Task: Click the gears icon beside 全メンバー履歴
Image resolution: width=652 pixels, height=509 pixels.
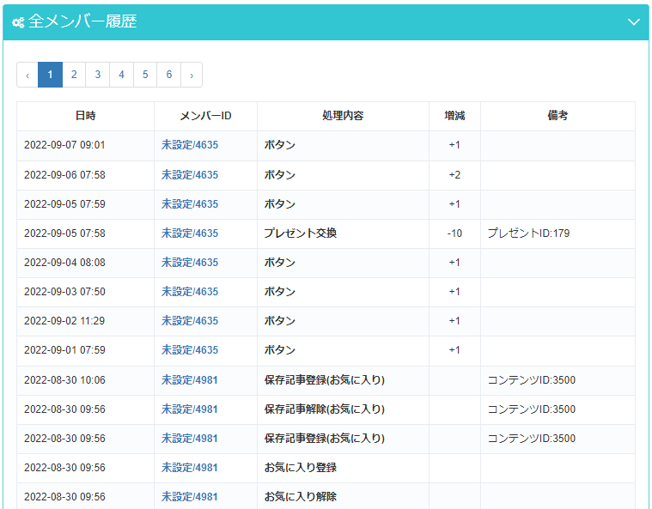Action: tap(18, 22)
